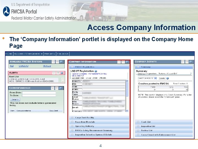Open the Last 24 Hours dropdown
198x149 pixels.
[147, 78]
